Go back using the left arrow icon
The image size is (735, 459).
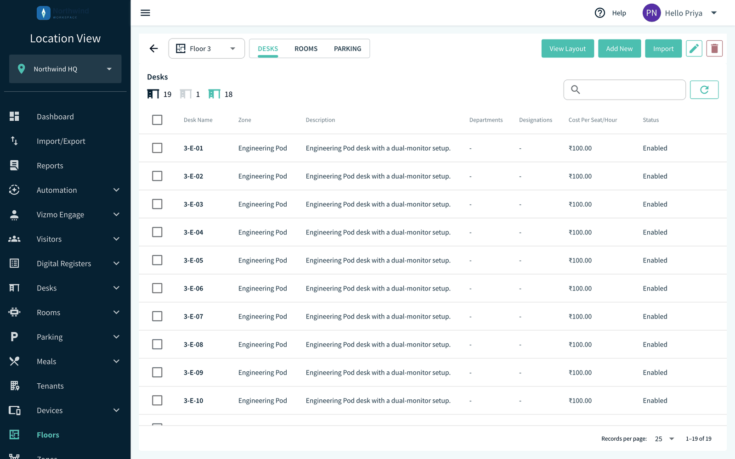[153, 49]
